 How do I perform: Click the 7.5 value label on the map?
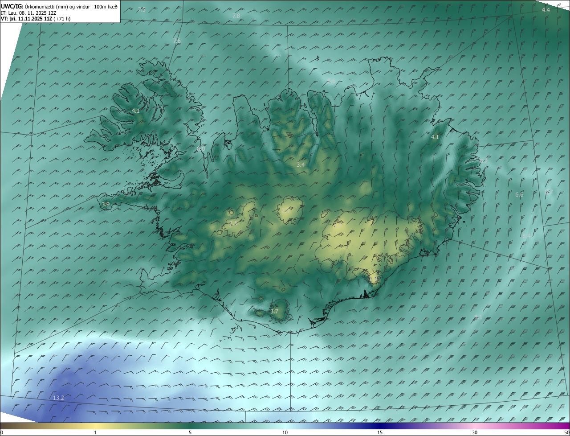click(142, 9)
